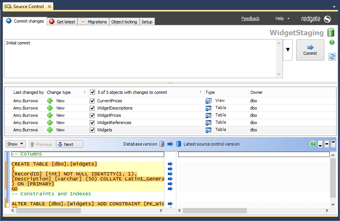The image size is (340, 221).
Task: Click the View type icon for CurrentPrices
Action: click(209, 101)
